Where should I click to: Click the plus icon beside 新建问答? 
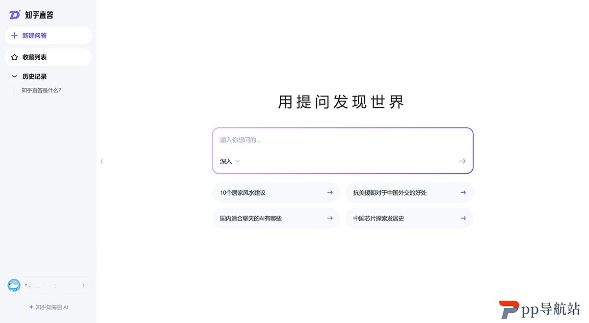14,35
